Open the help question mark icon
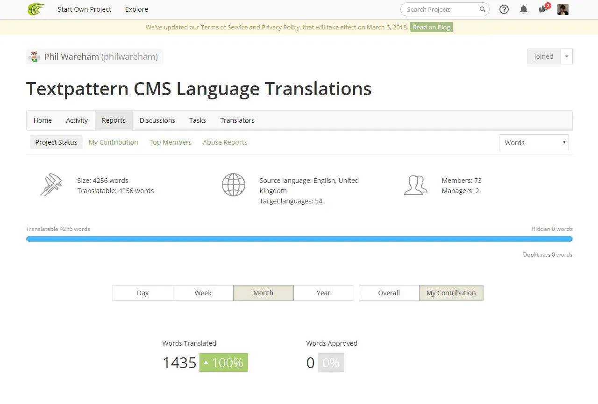The width and height of the screenshot is (598, 404). (504, 9)
